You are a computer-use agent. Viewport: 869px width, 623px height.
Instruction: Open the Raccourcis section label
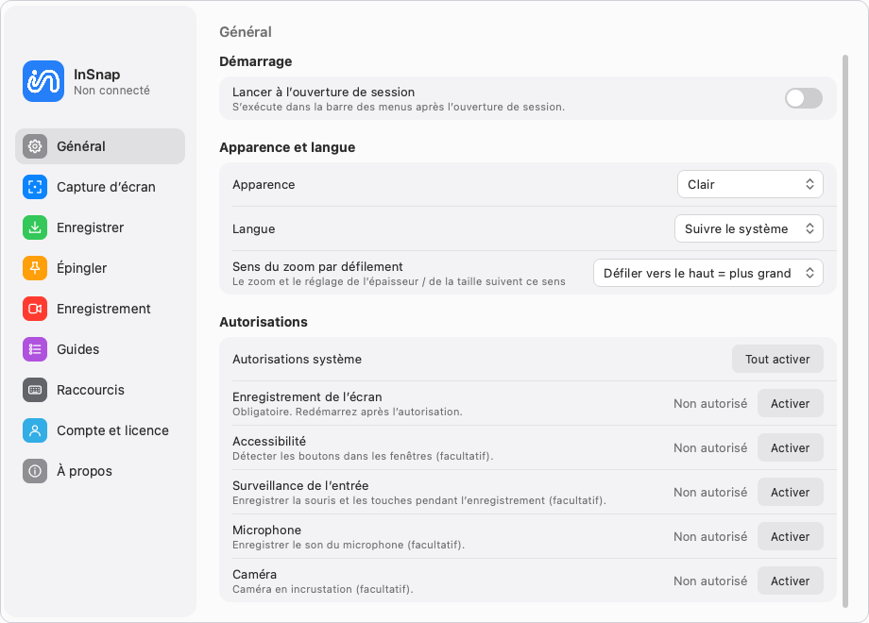point(91,390)
